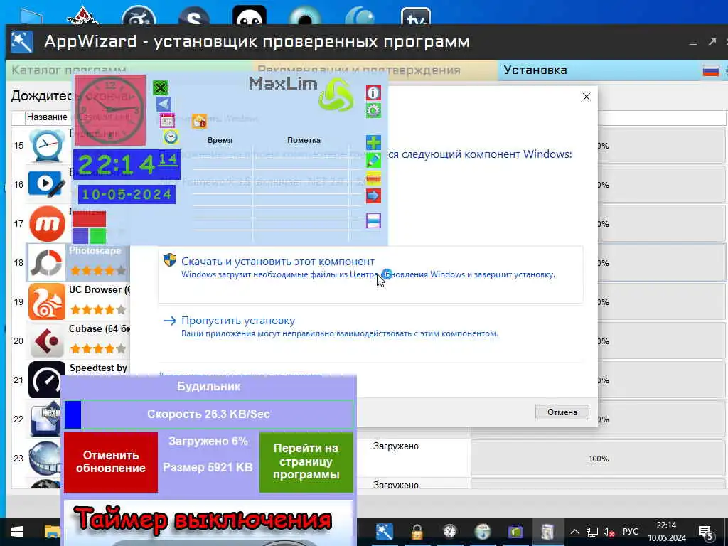Click the green Перейти на страницу программы button
The image size is (728, 546).
(x=306, y=462)
